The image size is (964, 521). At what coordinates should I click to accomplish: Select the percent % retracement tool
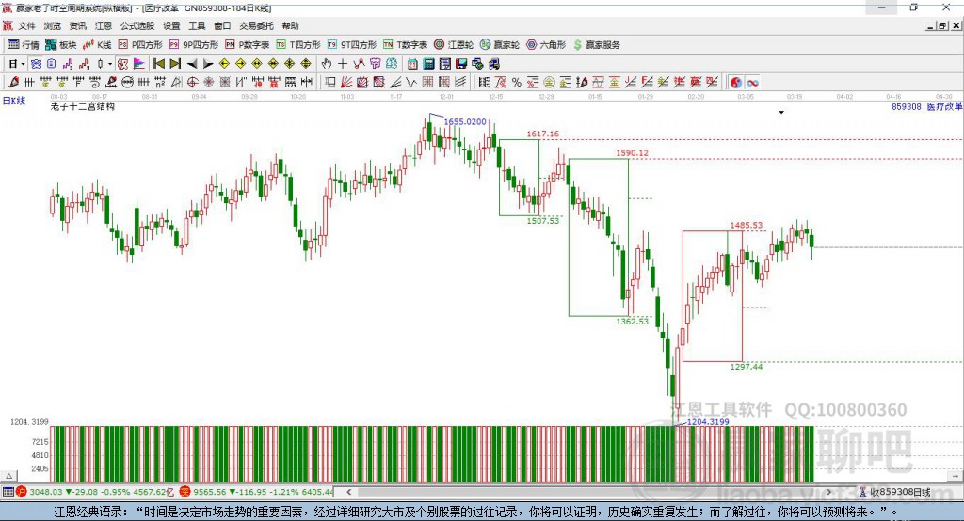[x=517, y=83]
